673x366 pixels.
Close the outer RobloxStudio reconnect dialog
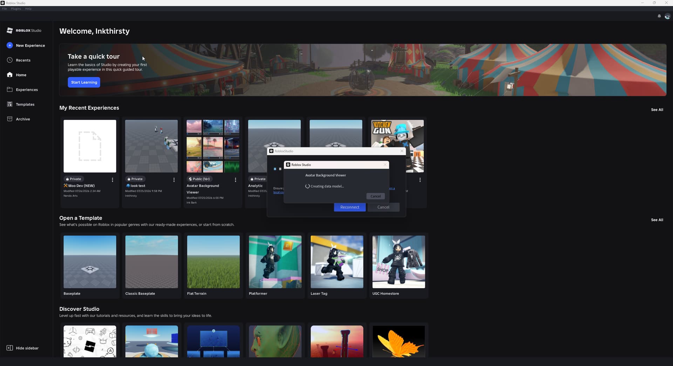tap(402, 151)
